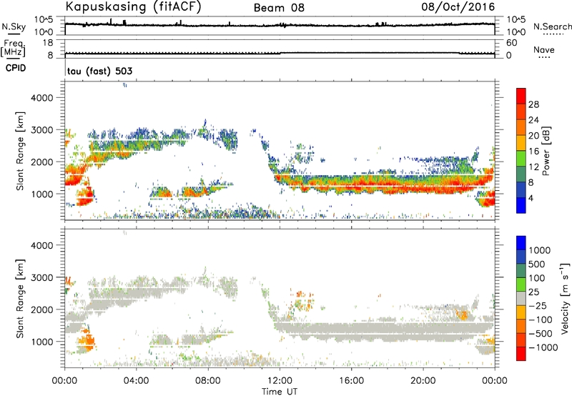Viewport: 572px width, 396px height.
Task: Click the −500 label on the velocity colorbar
Action: click(541, 333)
